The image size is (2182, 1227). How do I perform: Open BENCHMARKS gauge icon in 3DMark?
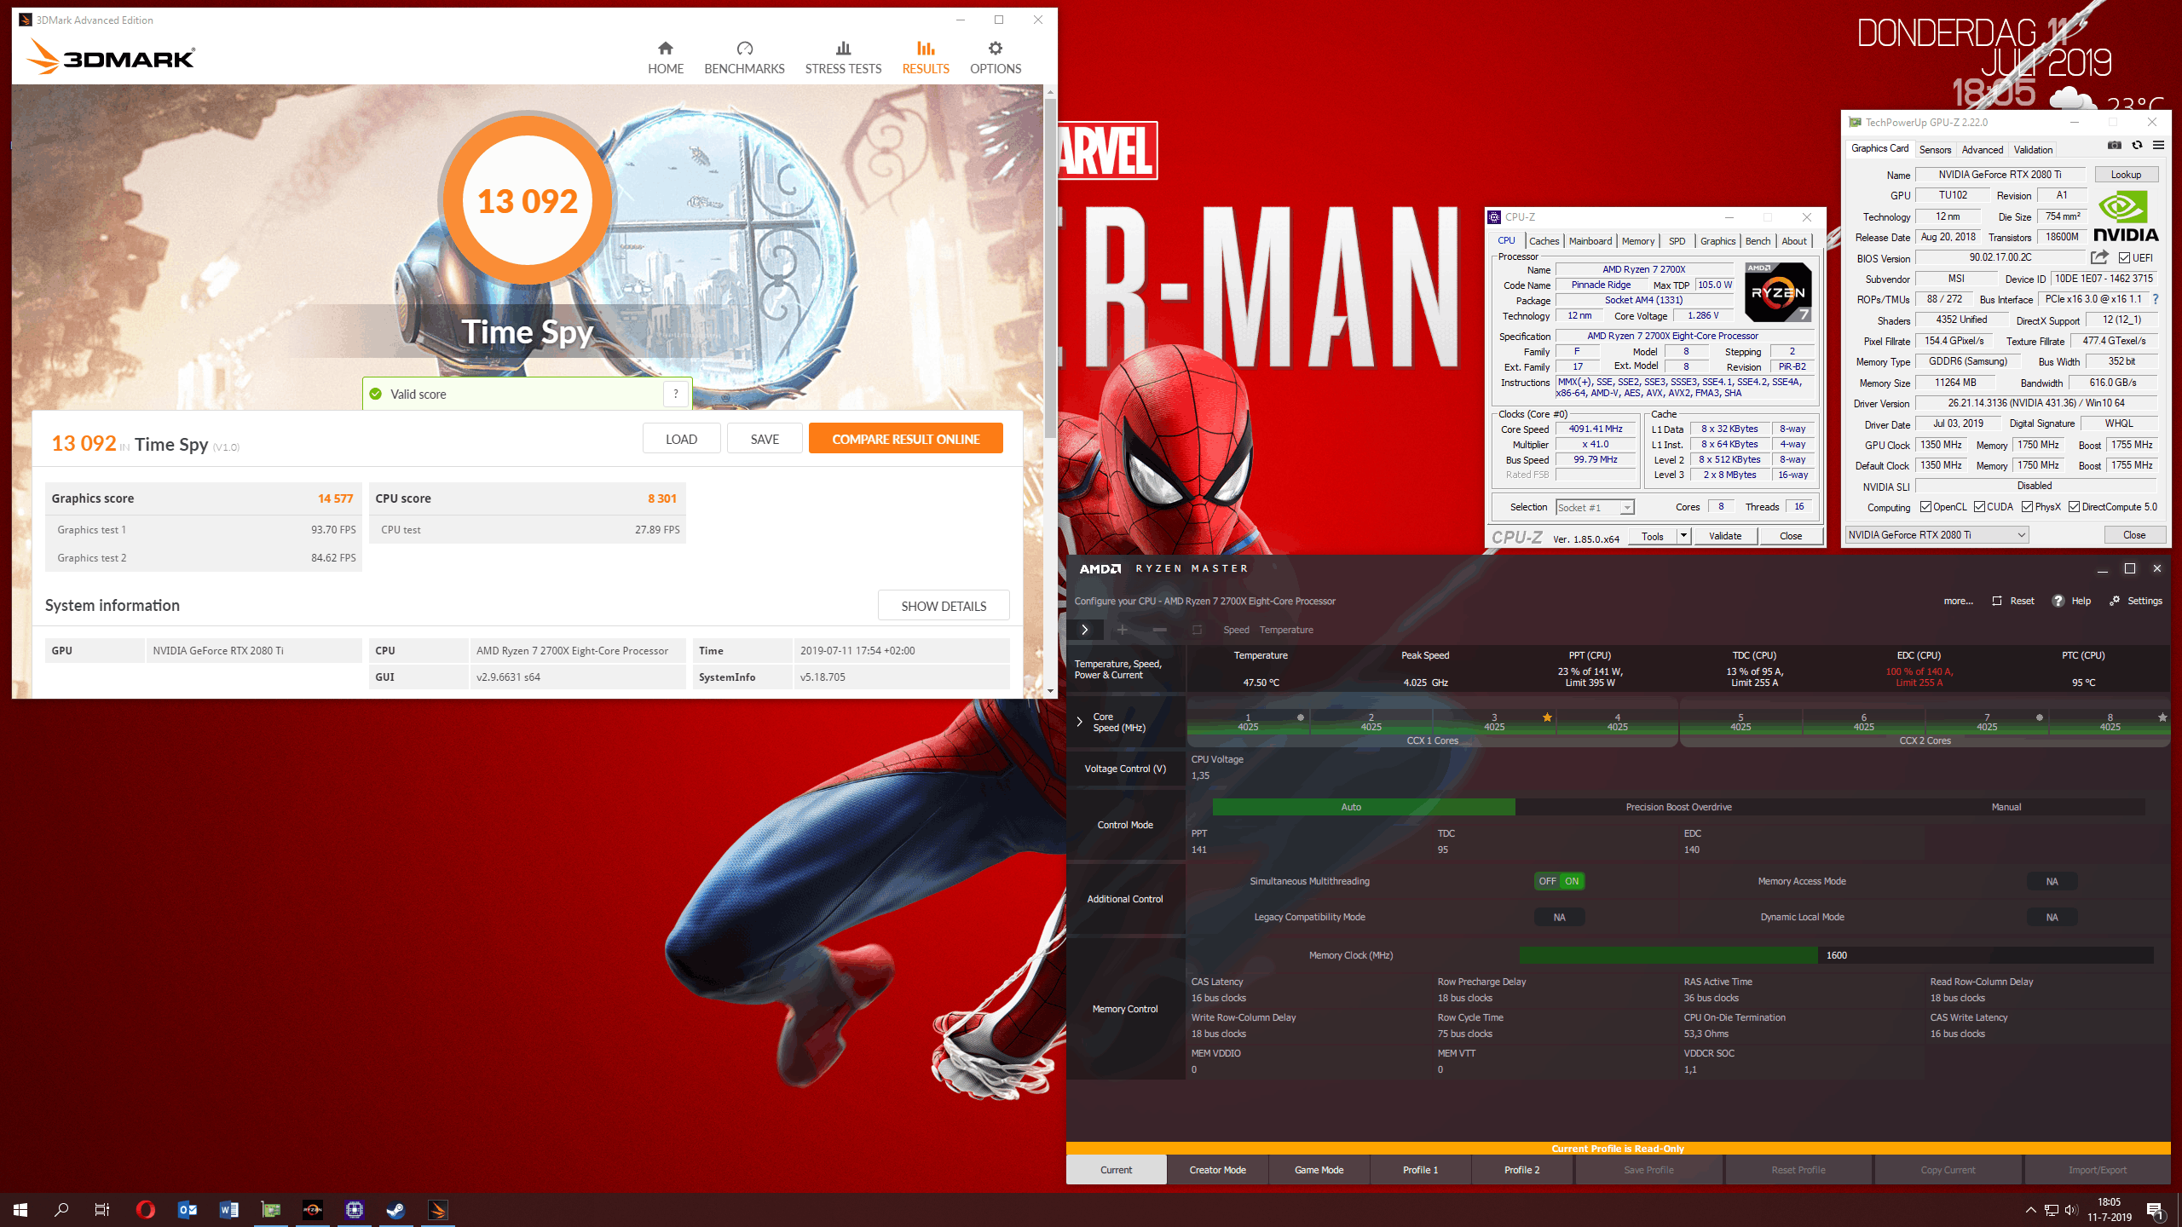click(744, 49)
